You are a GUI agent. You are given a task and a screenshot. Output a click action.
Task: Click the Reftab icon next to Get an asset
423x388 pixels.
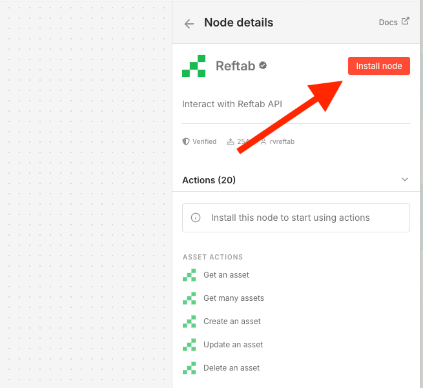coord(189,276)
